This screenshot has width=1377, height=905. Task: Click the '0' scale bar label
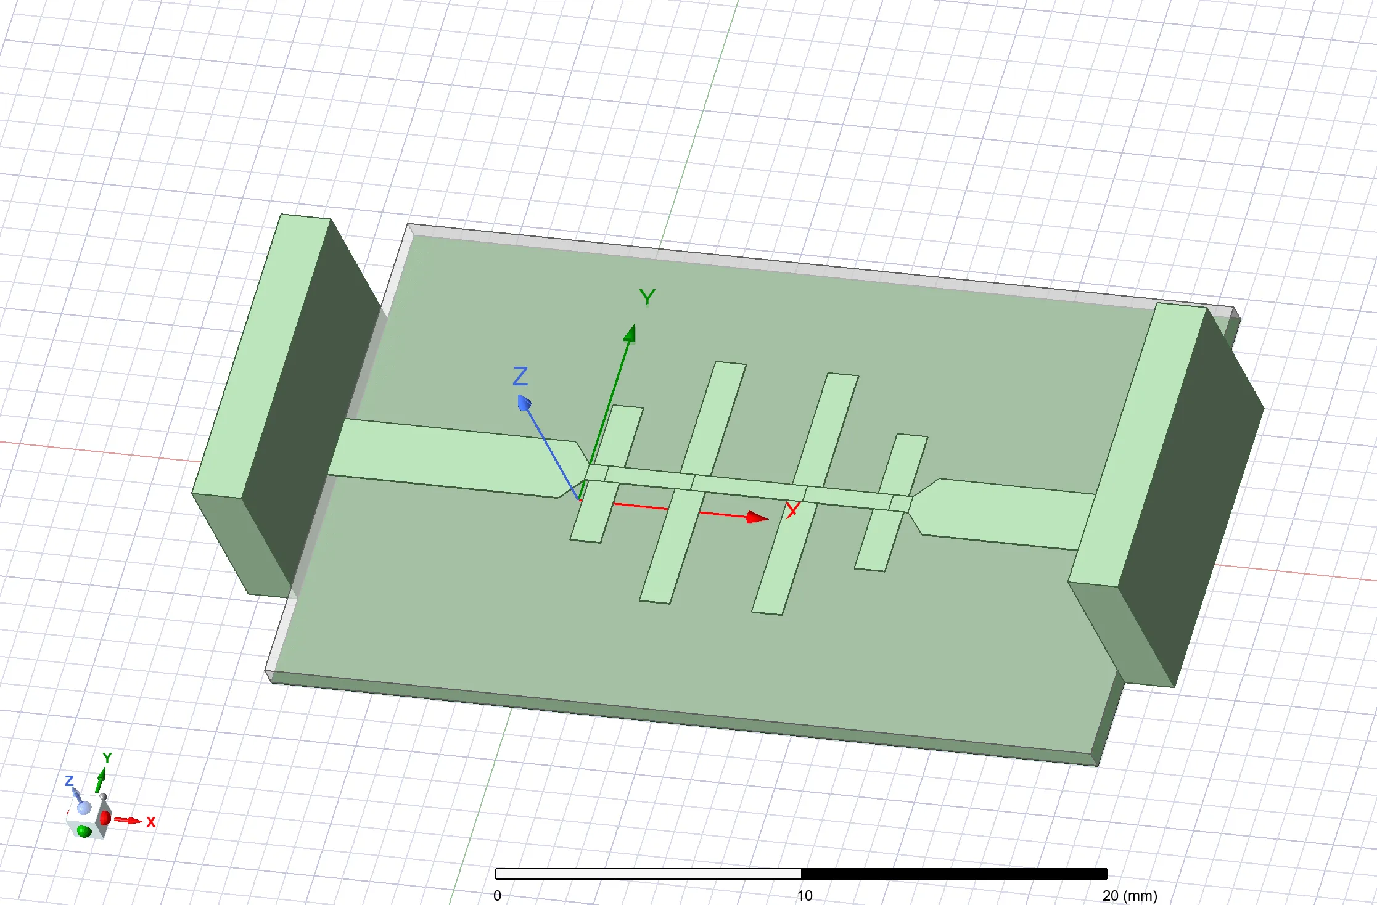(497, 896)
